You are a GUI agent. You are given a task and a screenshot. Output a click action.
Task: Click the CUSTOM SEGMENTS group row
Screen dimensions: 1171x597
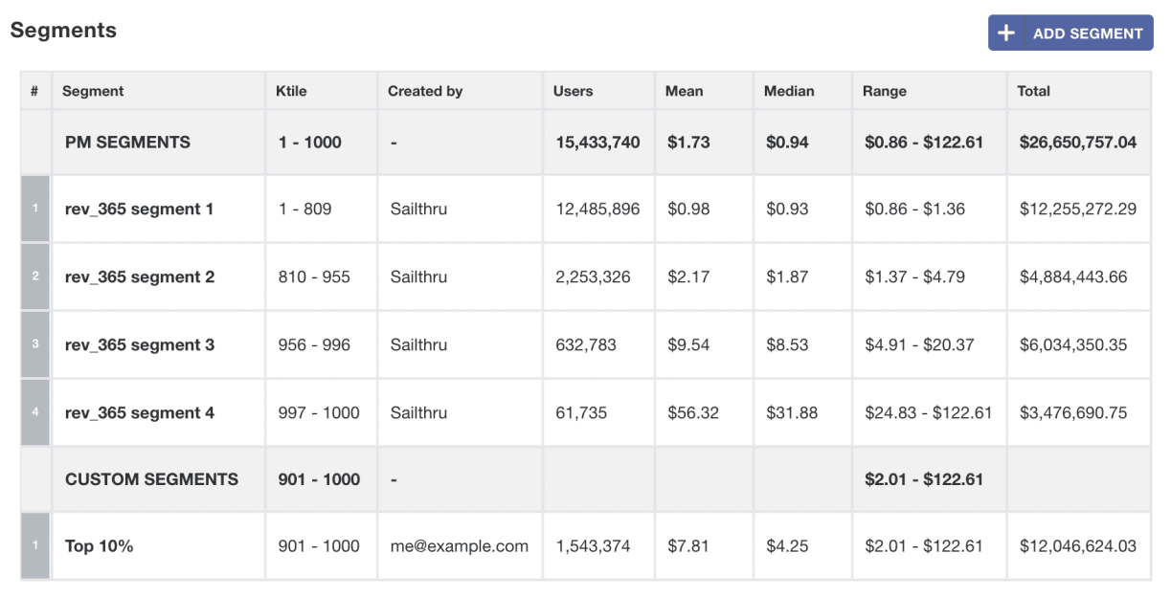pos(151,479)
